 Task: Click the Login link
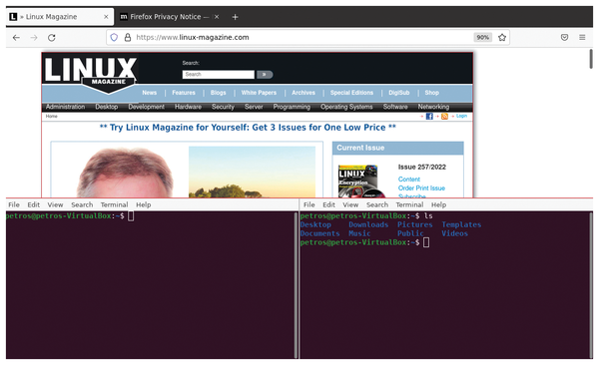(x=461, y=116)
